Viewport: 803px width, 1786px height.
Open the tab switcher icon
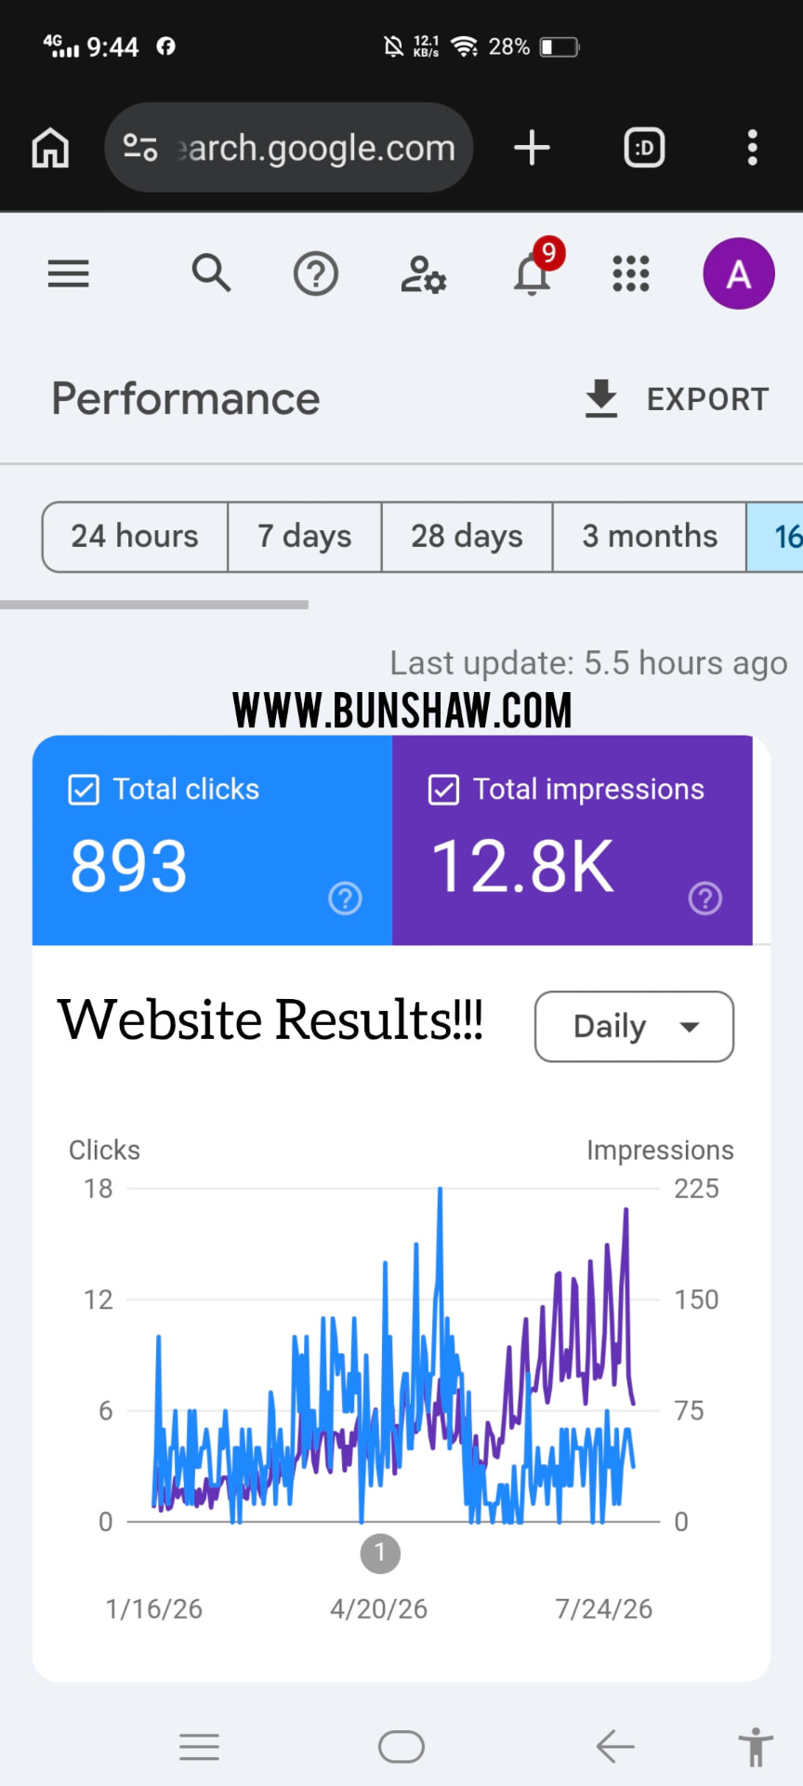pyautogui.click(x=644, y=148)
